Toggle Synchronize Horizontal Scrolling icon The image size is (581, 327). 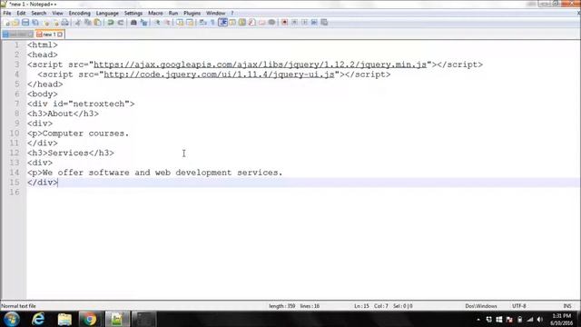[x=190, y=23]
